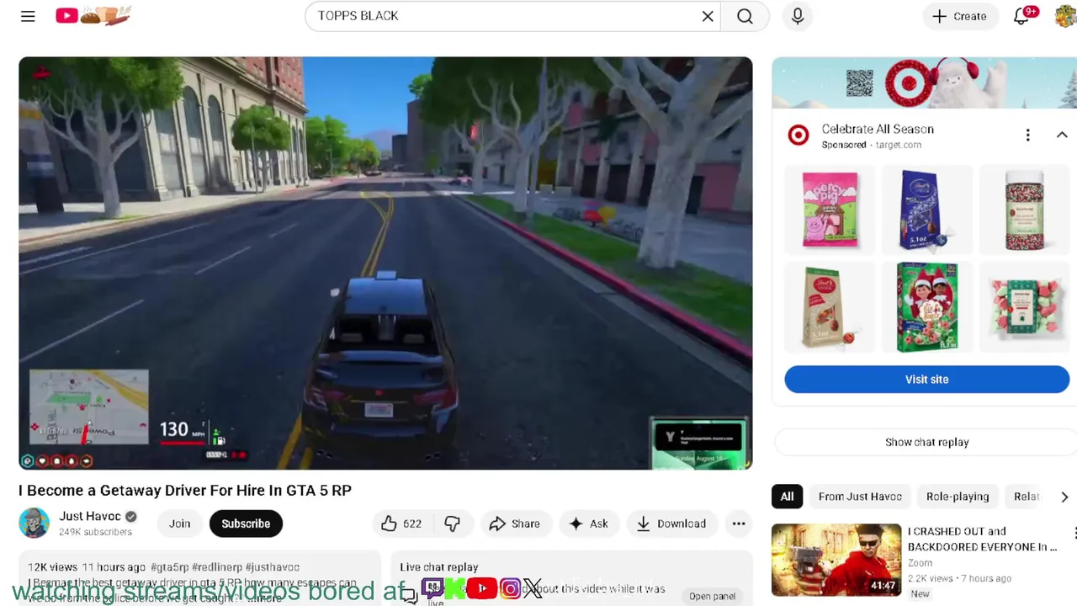Subscribe to Just Havoc
Screen dimensions: 1077x606
[x=246, y=524]
